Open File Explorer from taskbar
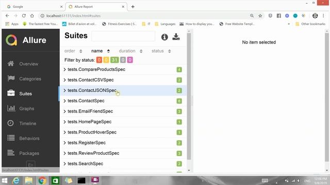 29,180
